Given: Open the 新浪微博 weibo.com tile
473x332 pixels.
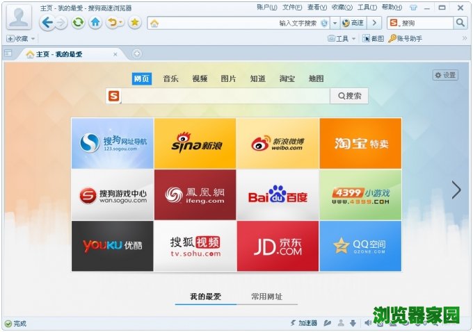Looking at the screenshot, I should click(x=278, y=143).
